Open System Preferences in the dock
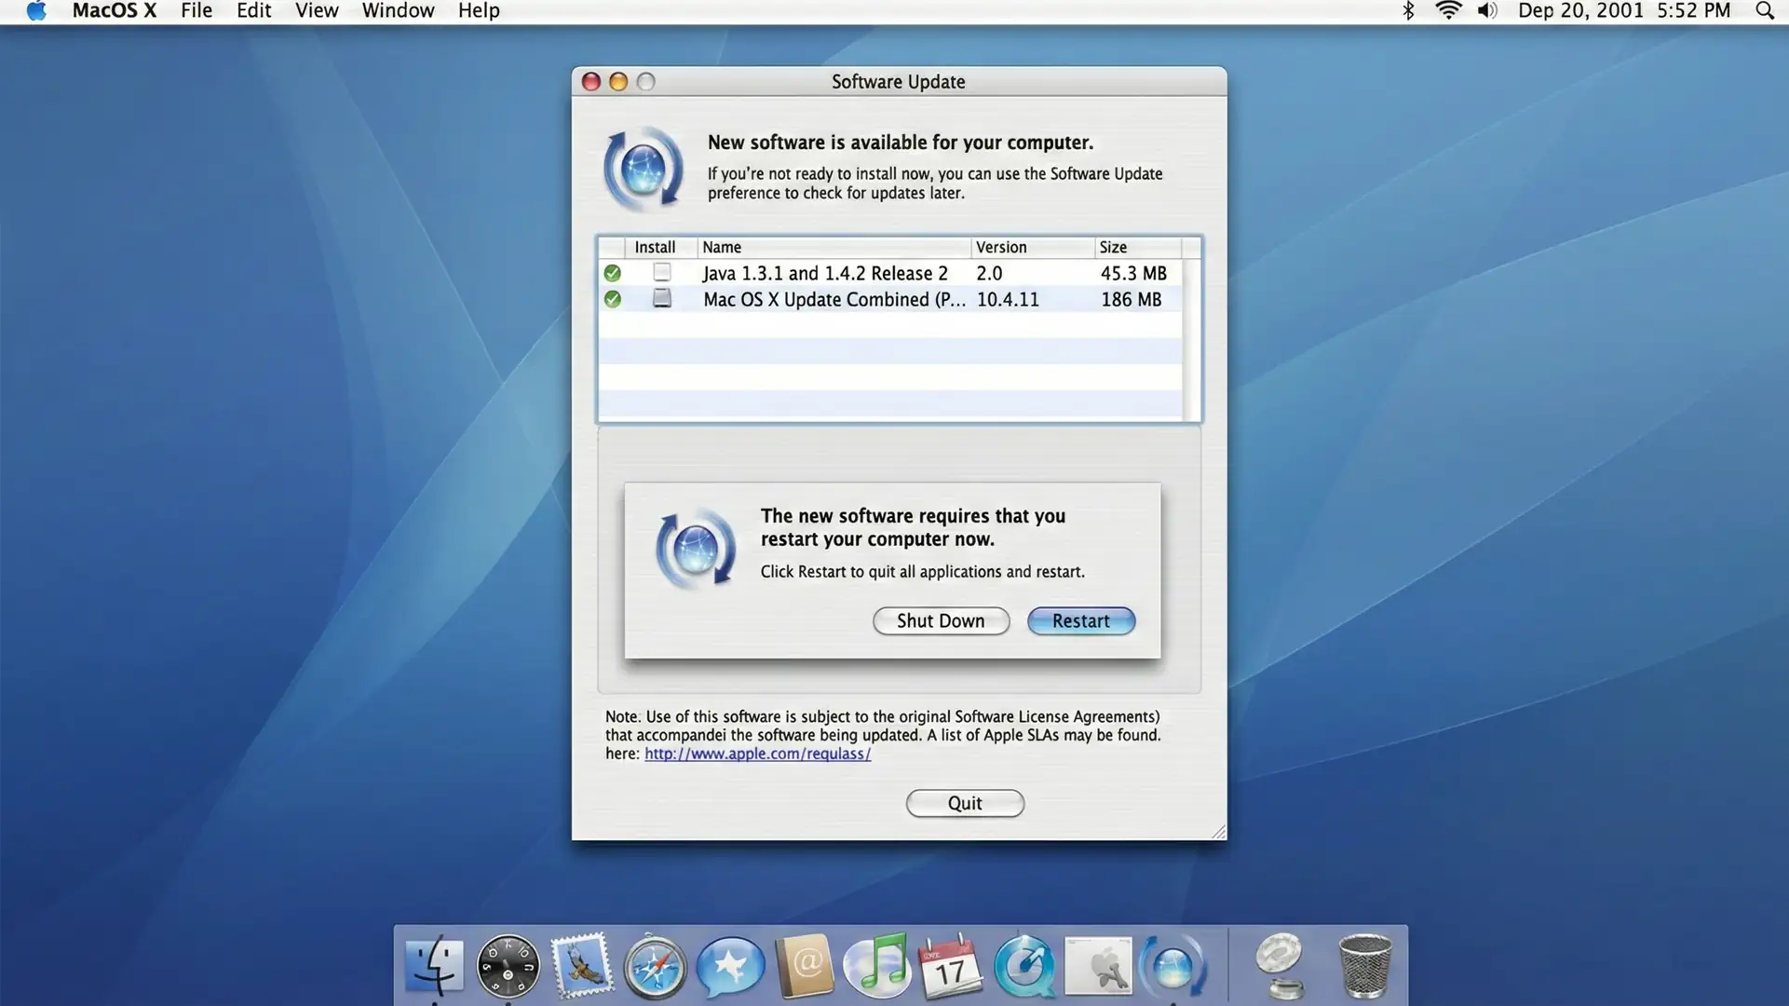 tap(1098, 966)
